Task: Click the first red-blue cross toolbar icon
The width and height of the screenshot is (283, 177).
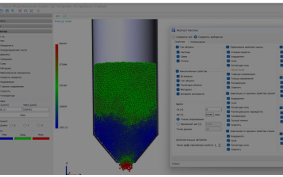Action: click(x=20, y=11)
